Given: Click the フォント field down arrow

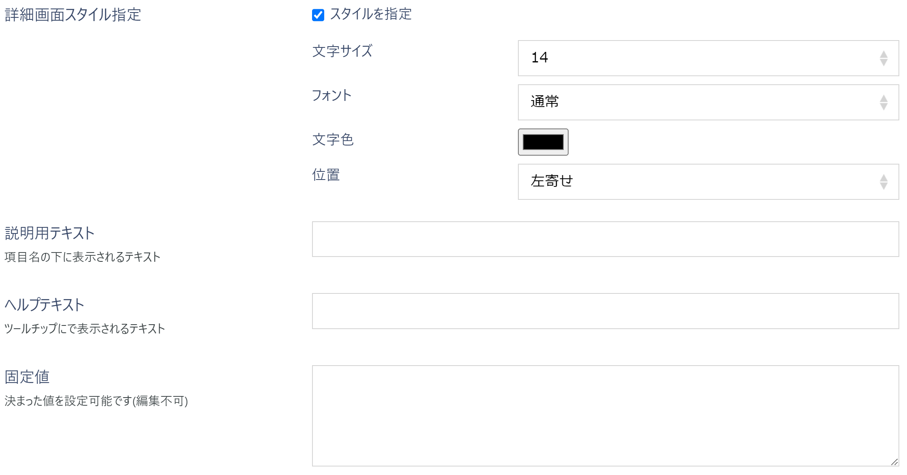Looking at the screenshot, I should tap(883, 106).
